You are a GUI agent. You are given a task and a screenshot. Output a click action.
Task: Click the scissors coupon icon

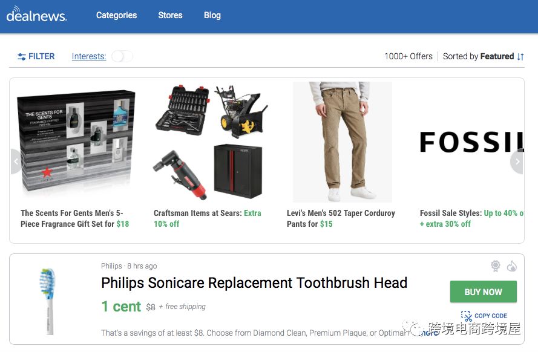(467, 316)
